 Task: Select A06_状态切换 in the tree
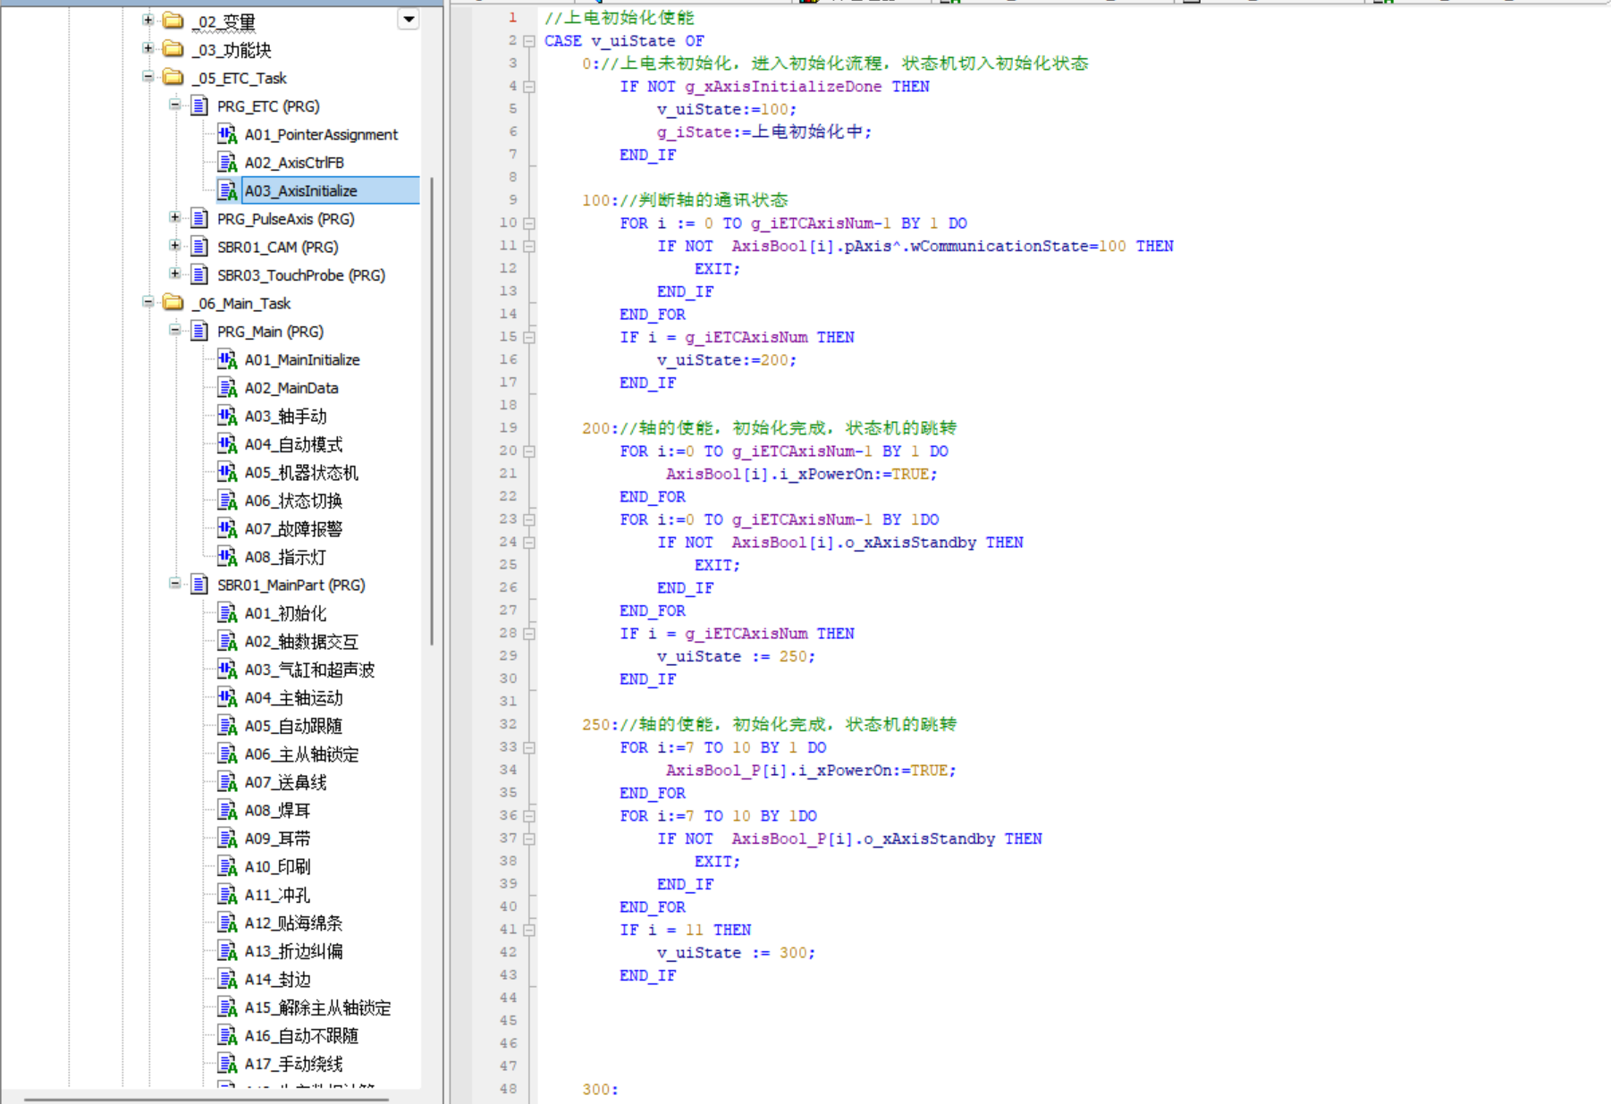tap(293, 501)
